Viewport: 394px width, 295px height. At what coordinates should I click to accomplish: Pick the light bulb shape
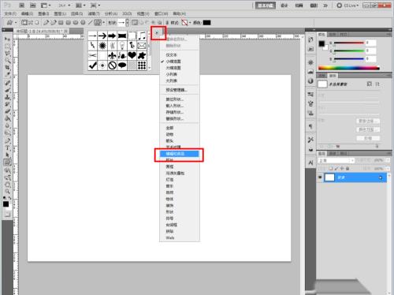pyautogui.click(x=122, y=46)
